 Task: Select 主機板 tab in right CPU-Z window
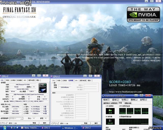click(x=64, y=80)
